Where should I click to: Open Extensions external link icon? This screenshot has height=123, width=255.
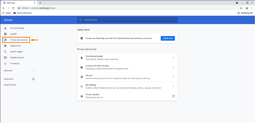[34, 79]
